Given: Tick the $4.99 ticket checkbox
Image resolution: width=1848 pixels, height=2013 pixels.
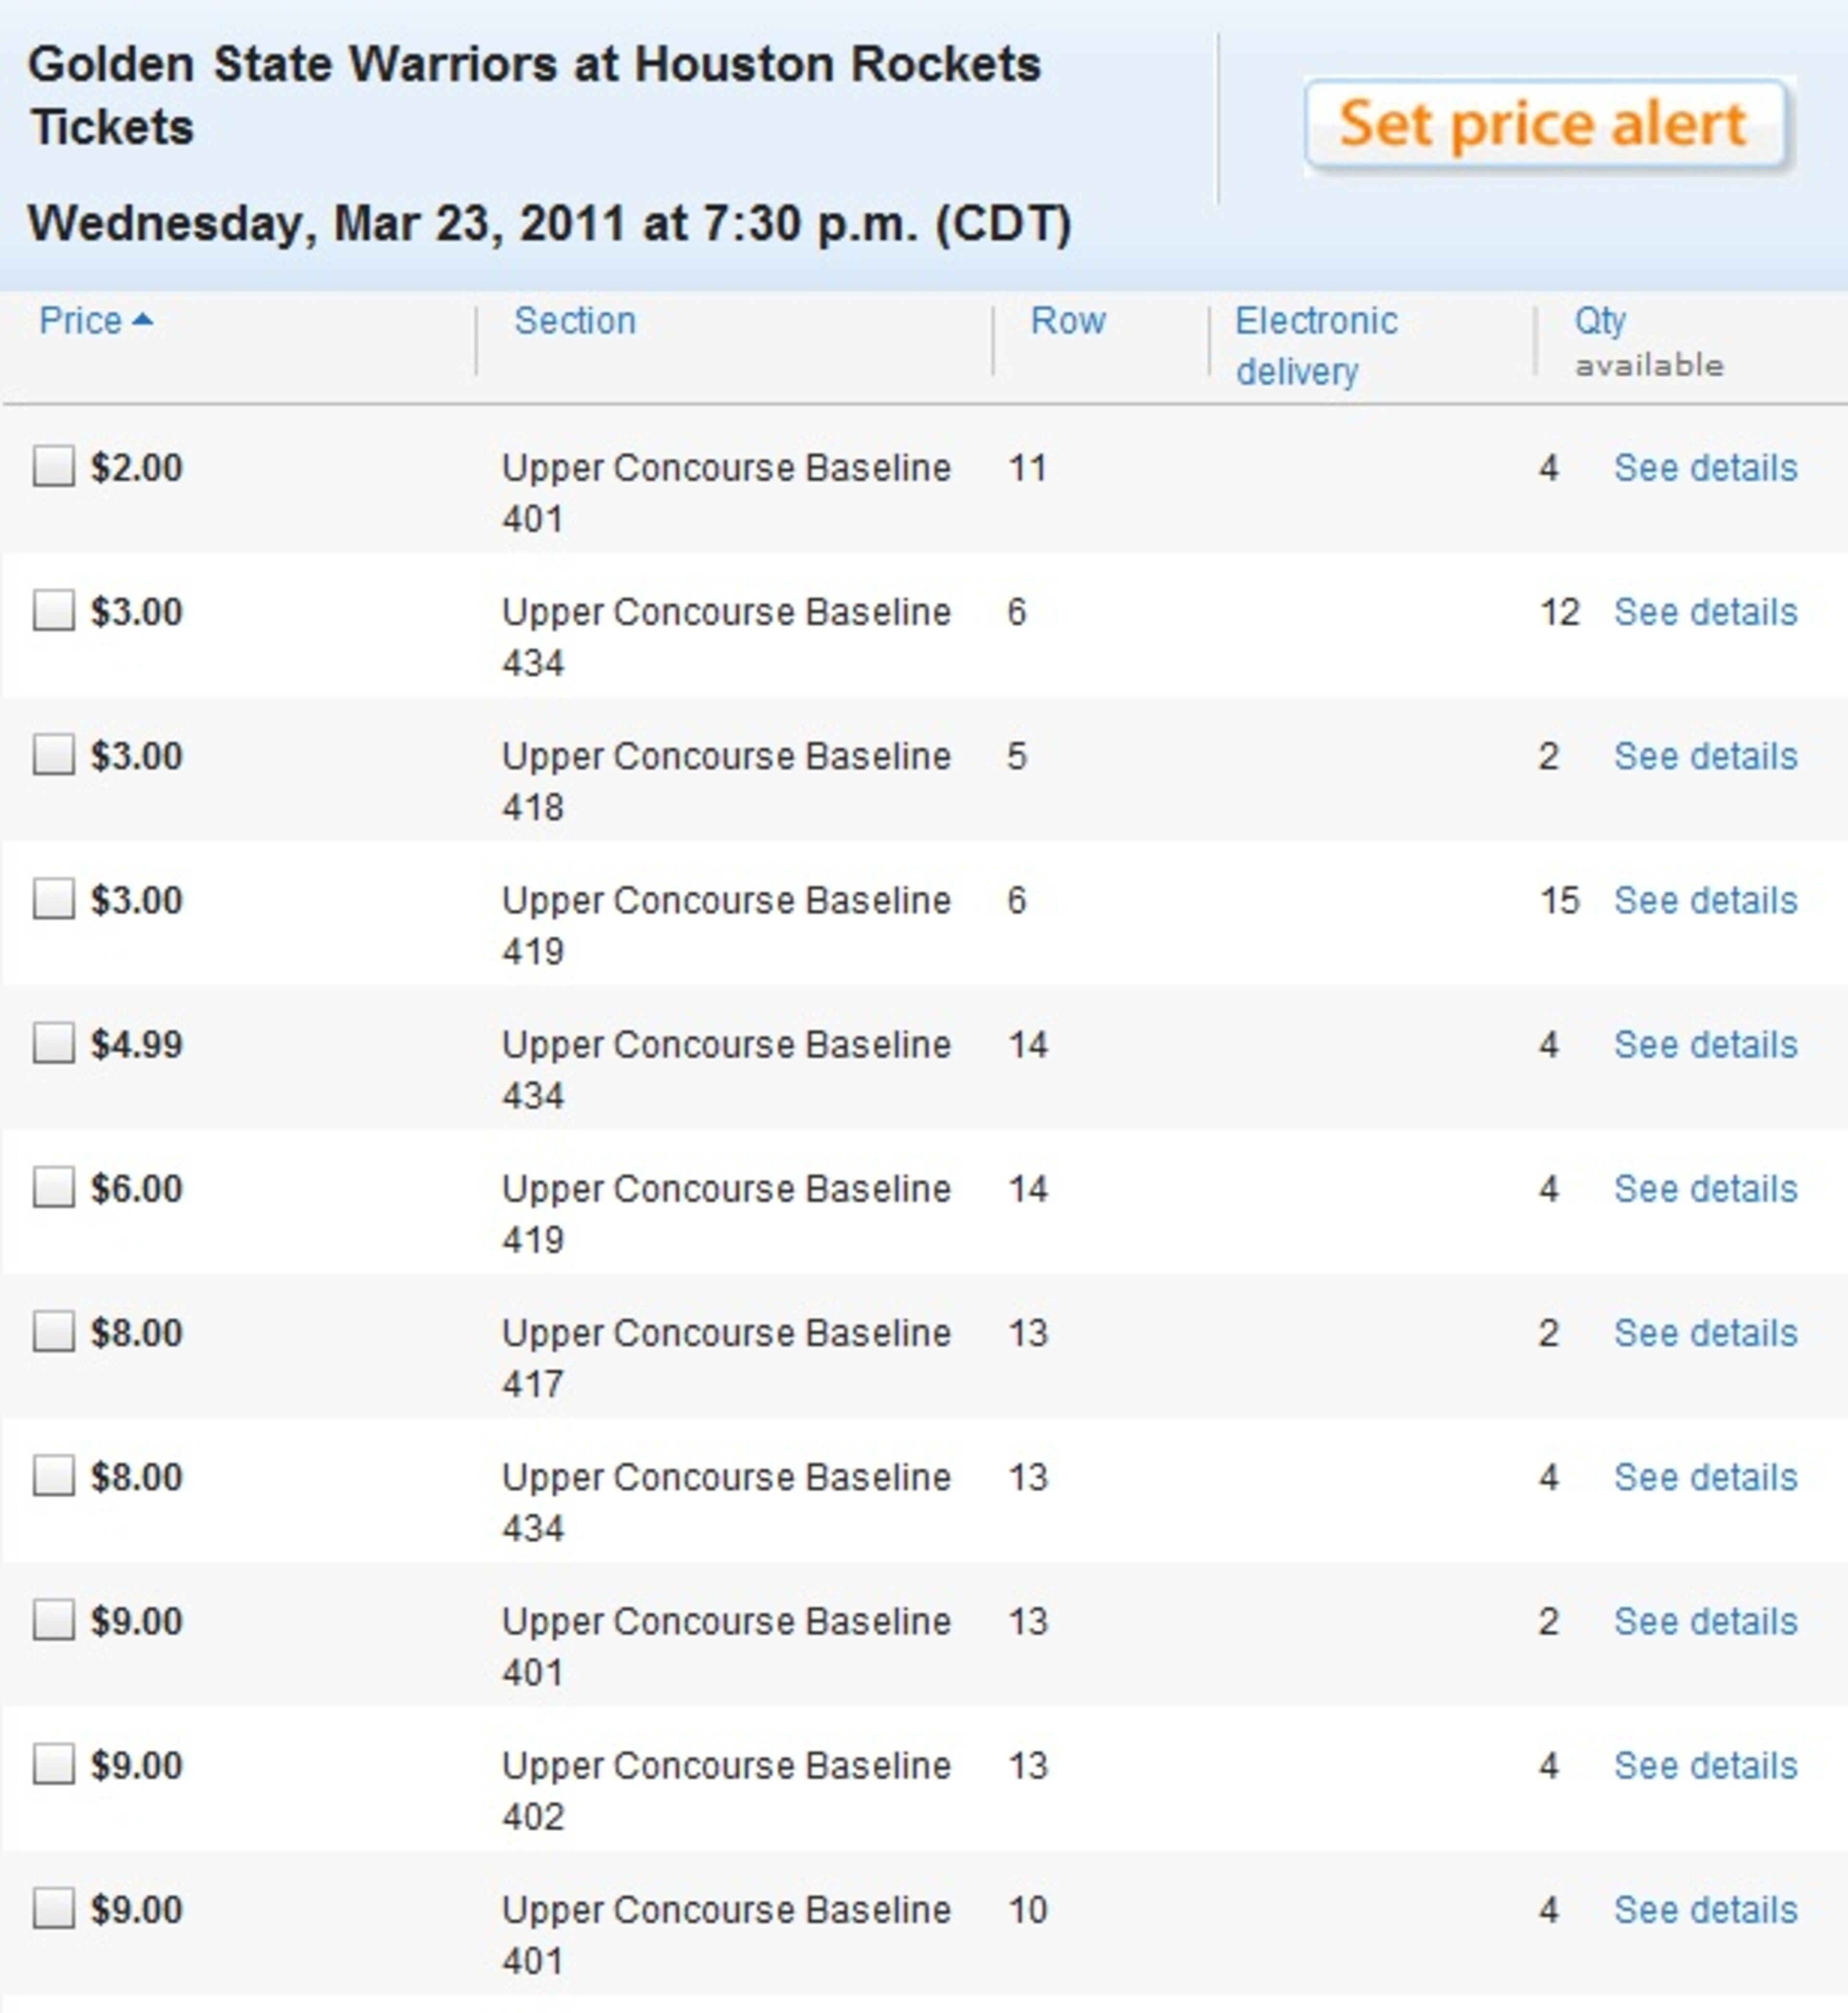Looking at the screenshot, I should pos(54,1042).
